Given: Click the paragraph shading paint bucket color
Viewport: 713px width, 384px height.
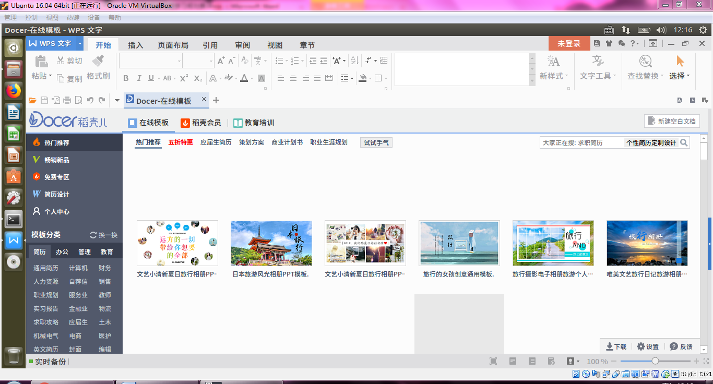Looking at the screenshot, I should pos(363,78).
